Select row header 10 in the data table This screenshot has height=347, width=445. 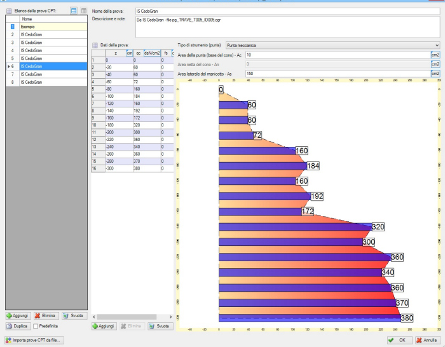pos(98,125)
